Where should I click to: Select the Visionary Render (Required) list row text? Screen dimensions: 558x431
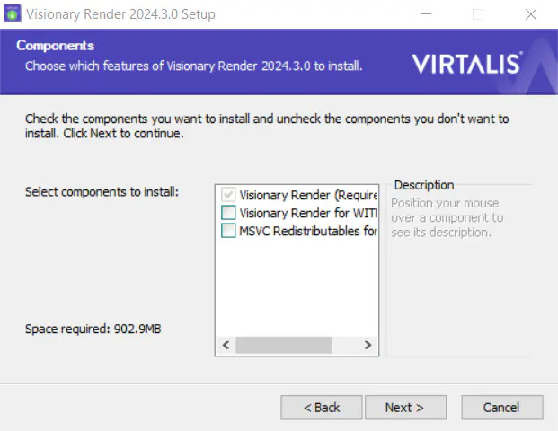point(308,195)
